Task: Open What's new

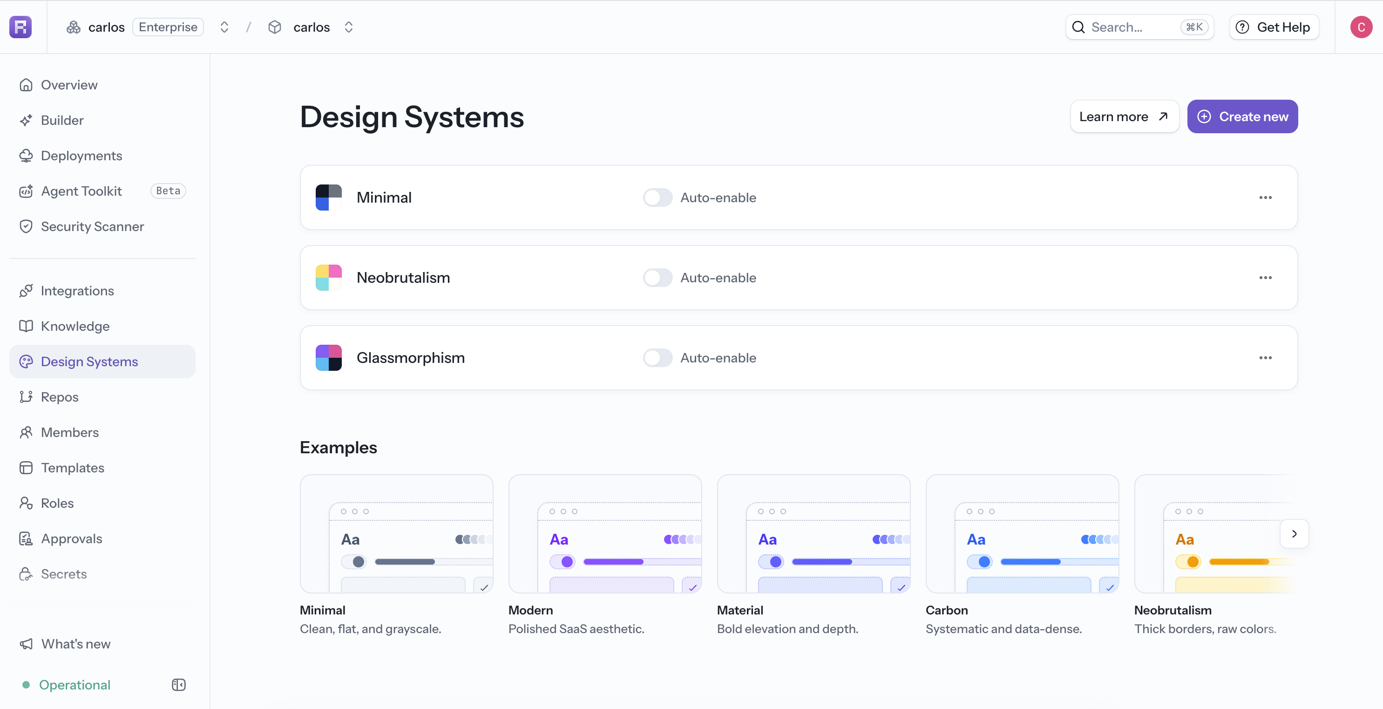Action: (102, 644)
